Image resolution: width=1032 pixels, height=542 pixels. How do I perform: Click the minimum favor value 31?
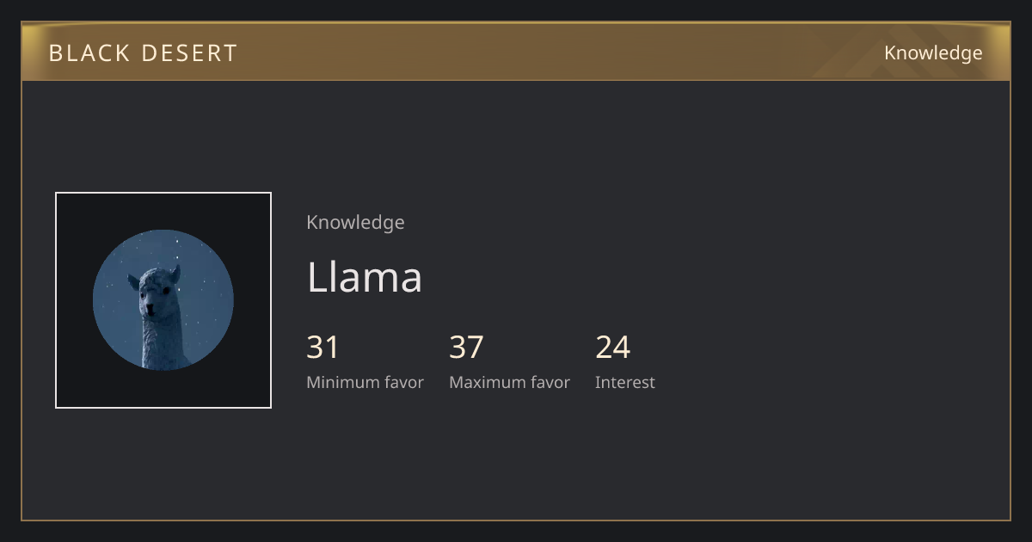pyautogui.click(x=323, y=348)
